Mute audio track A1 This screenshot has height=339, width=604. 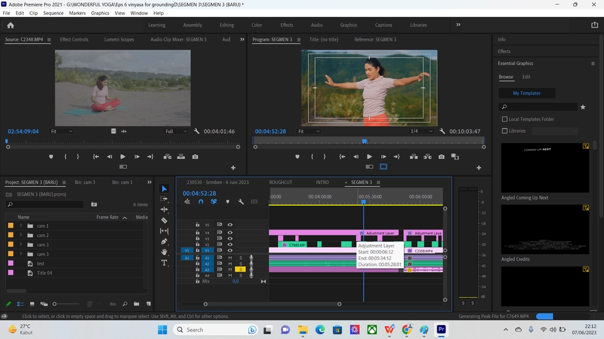coord(230,258)
